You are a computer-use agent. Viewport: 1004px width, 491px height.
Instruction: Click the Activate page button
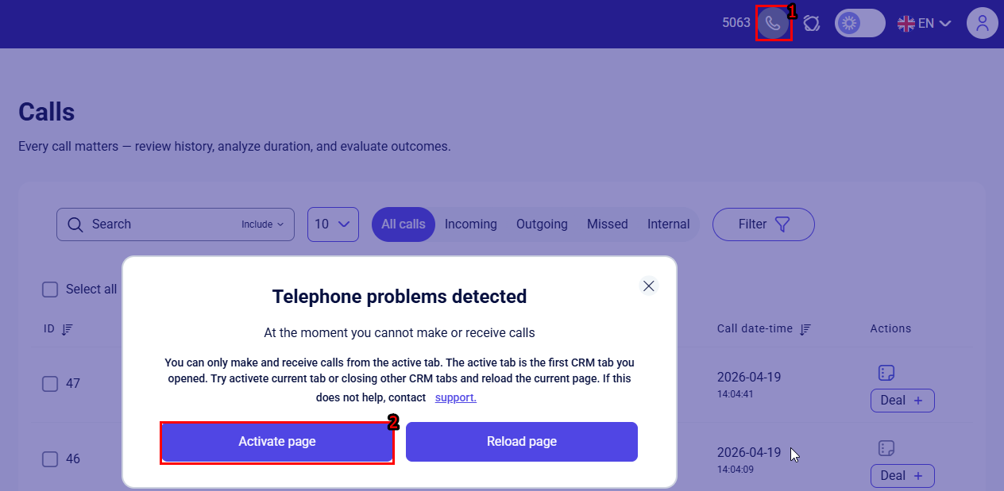click(277, 442)
